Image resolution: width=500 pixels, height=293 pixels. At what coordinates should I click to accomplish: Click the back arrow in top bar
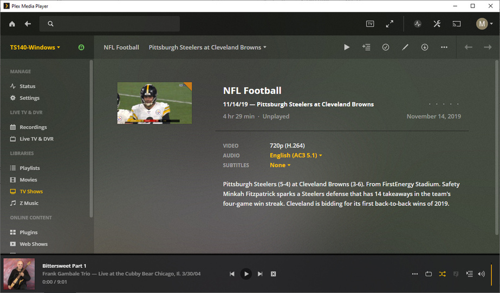tap(28, 24)
